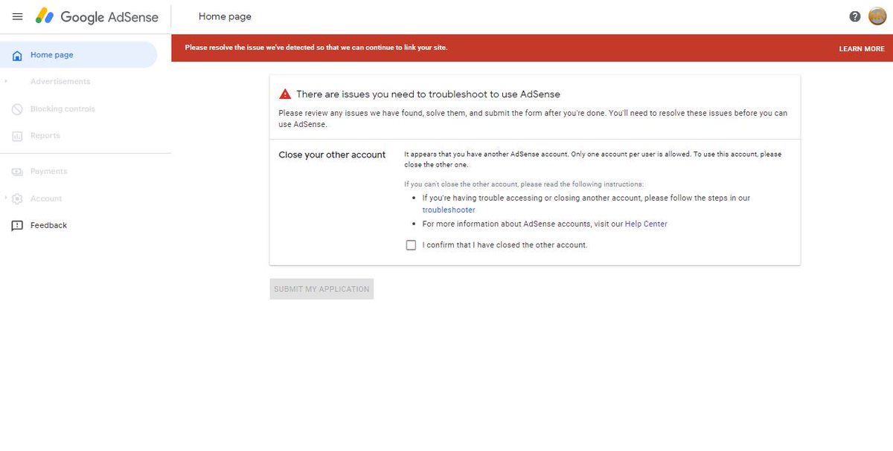Select Advertisements in sidebar

(60, 82)
